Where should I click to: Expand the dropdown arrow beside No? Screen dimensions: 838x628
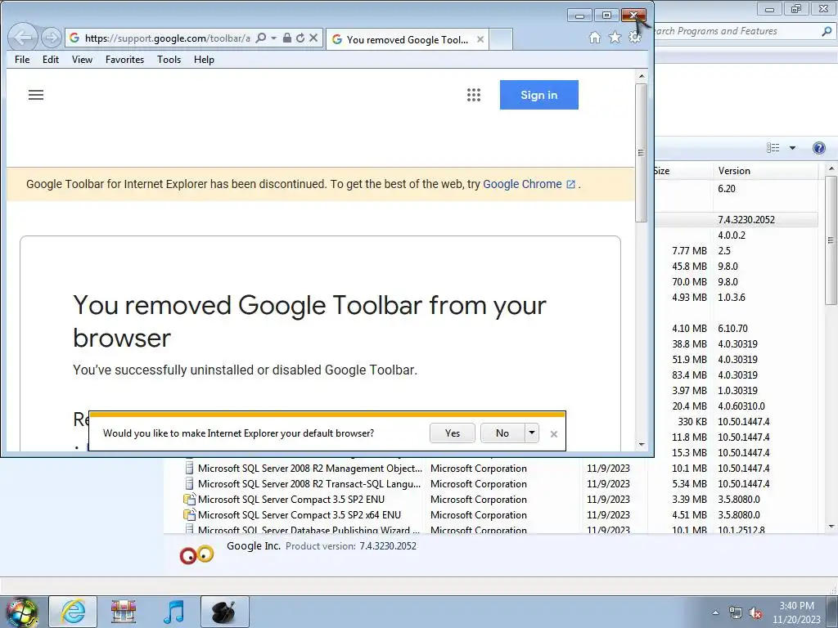pos(532,433)
